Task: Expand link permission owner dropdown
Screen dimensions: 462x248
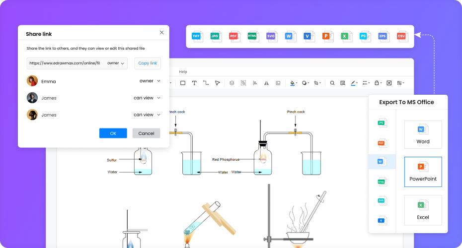Action: [x=116, y=63]
